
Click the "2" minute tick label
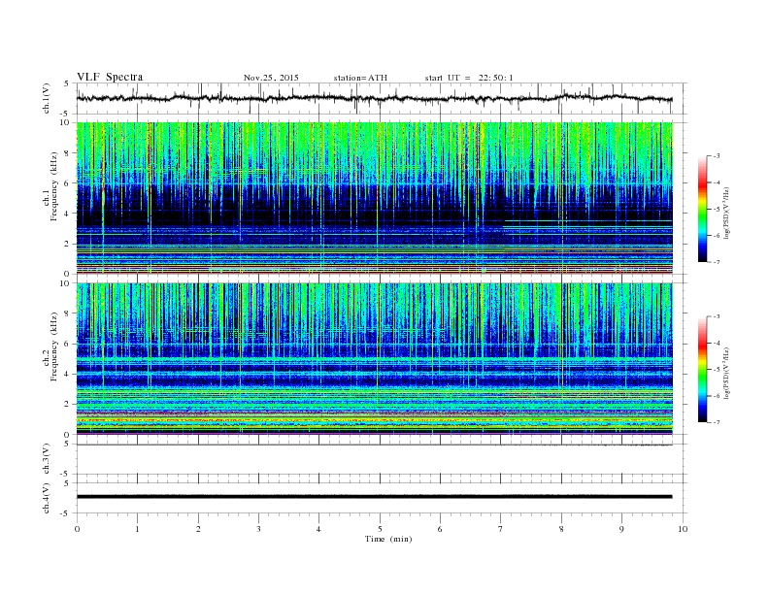[198, 529]
